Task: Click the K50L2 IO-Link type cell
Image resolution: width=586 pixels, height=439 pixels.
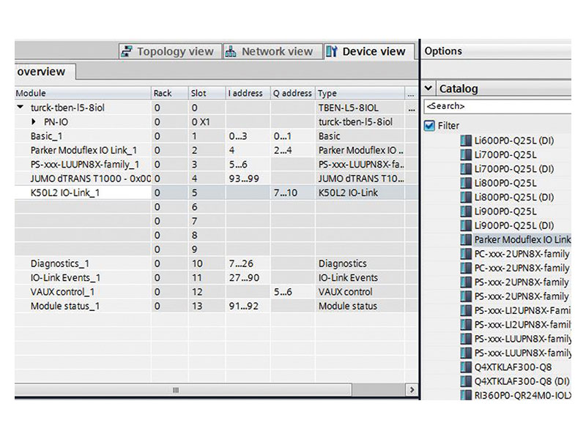Action: tap(360, 192)
